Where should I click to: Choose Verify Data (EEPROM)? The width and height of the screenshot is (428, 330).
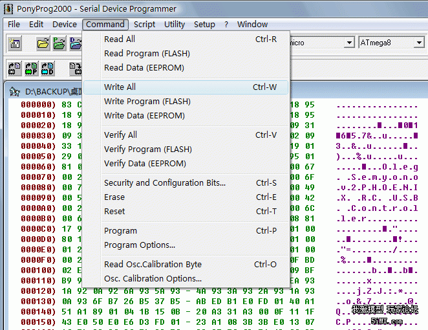pos(186,163)
